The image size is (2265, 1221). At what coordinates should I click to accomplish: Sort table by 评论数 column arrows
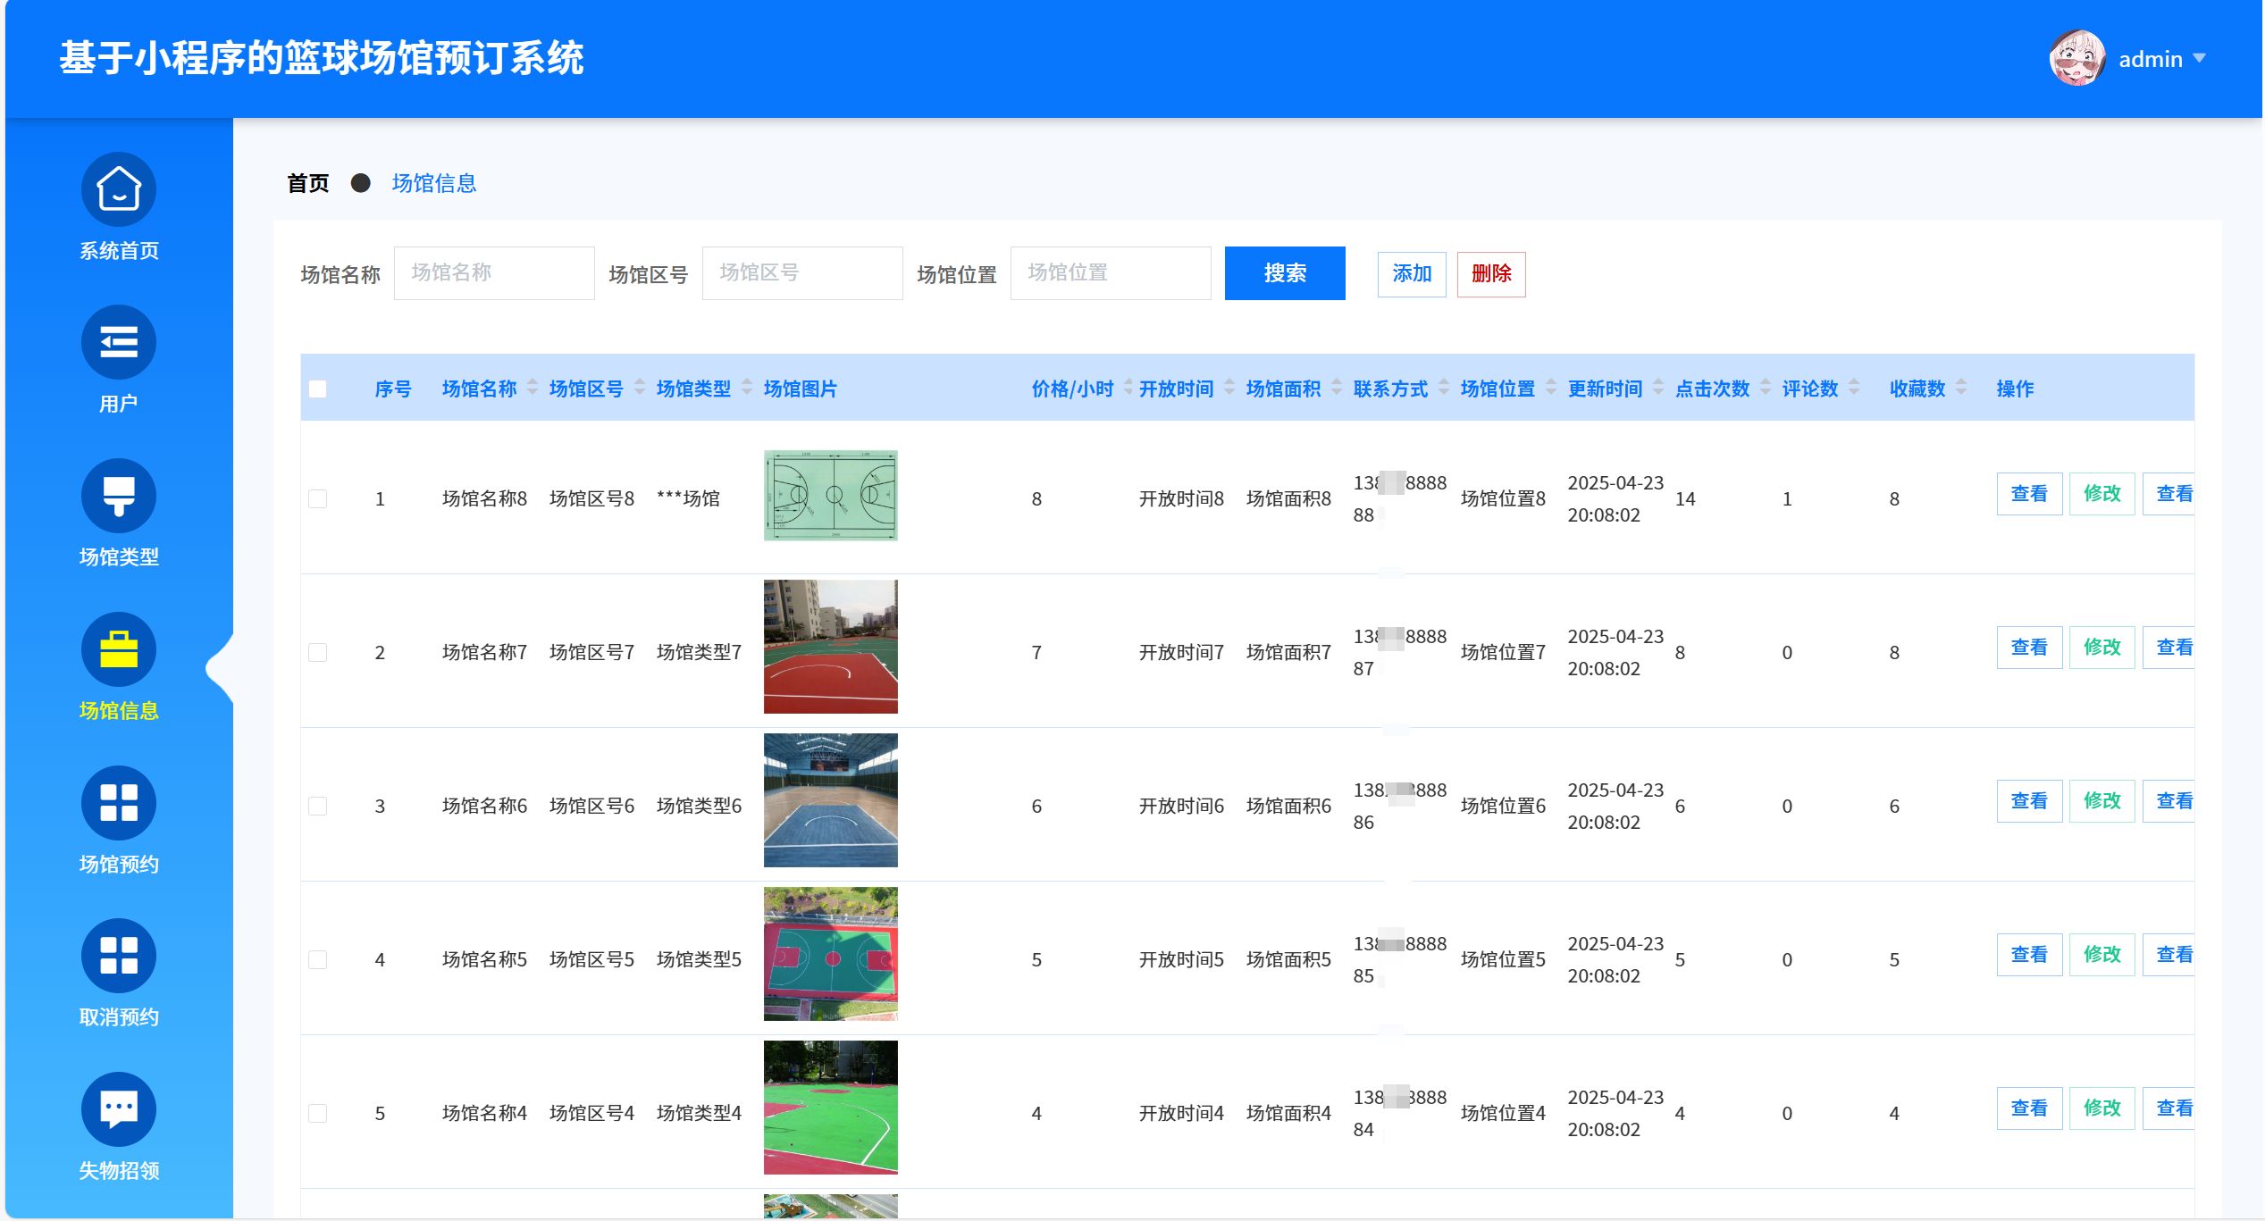[x=1854, y=387]
